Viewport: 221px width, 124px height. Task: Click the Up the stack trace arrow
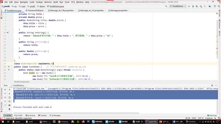tap(9, 90)
